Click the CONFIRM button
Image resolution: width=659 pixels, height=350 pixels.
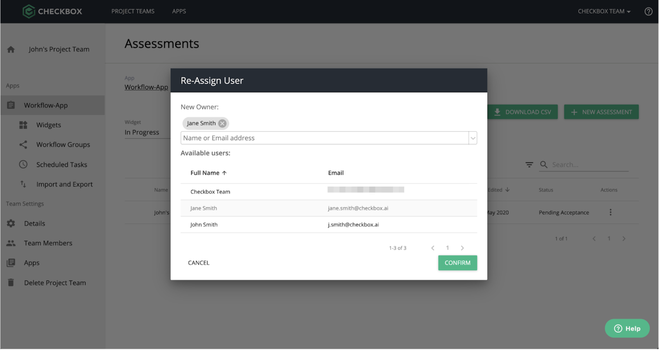457,263
